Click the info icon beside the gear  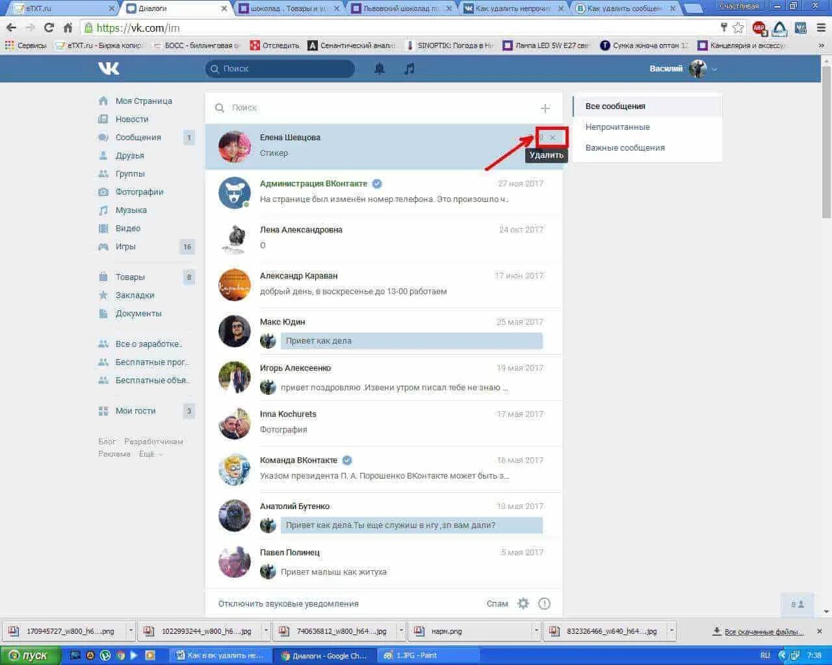click(x=545, y=603)
